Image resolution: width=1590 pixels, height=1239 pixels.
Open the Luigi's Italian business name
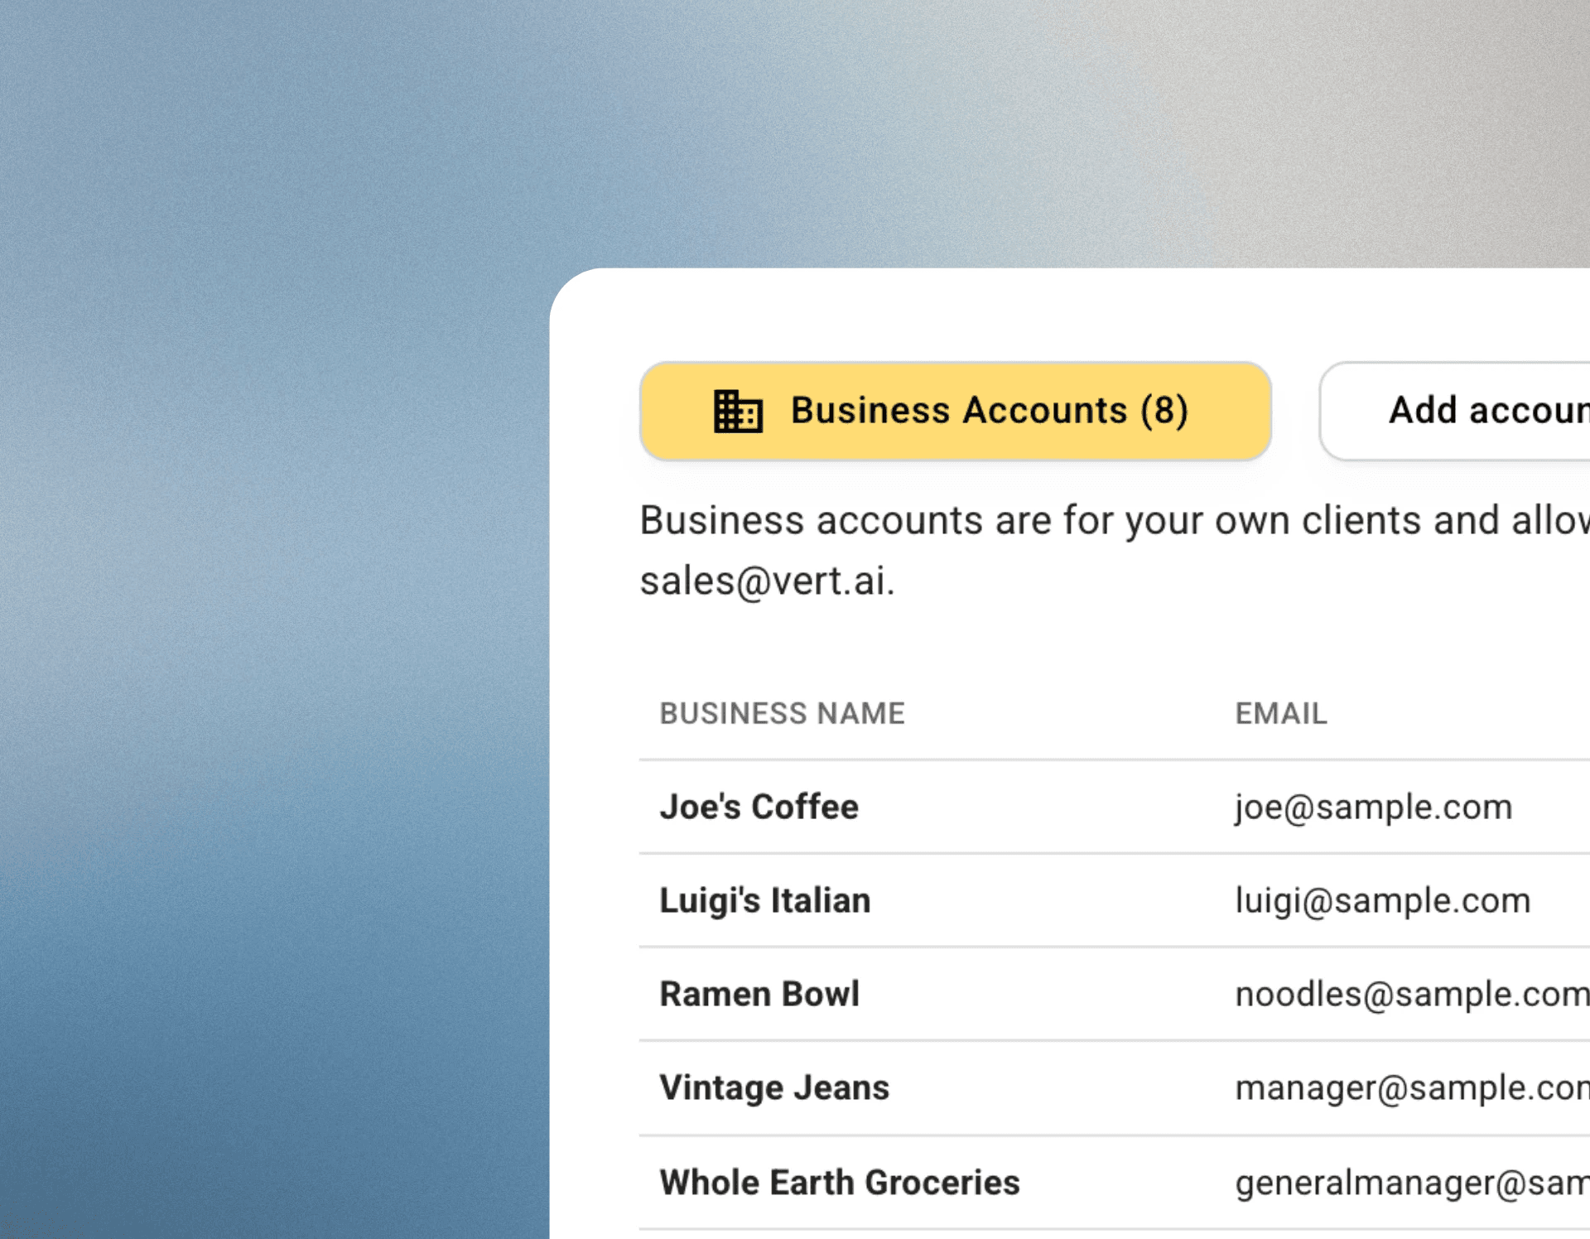pos(765,901)
